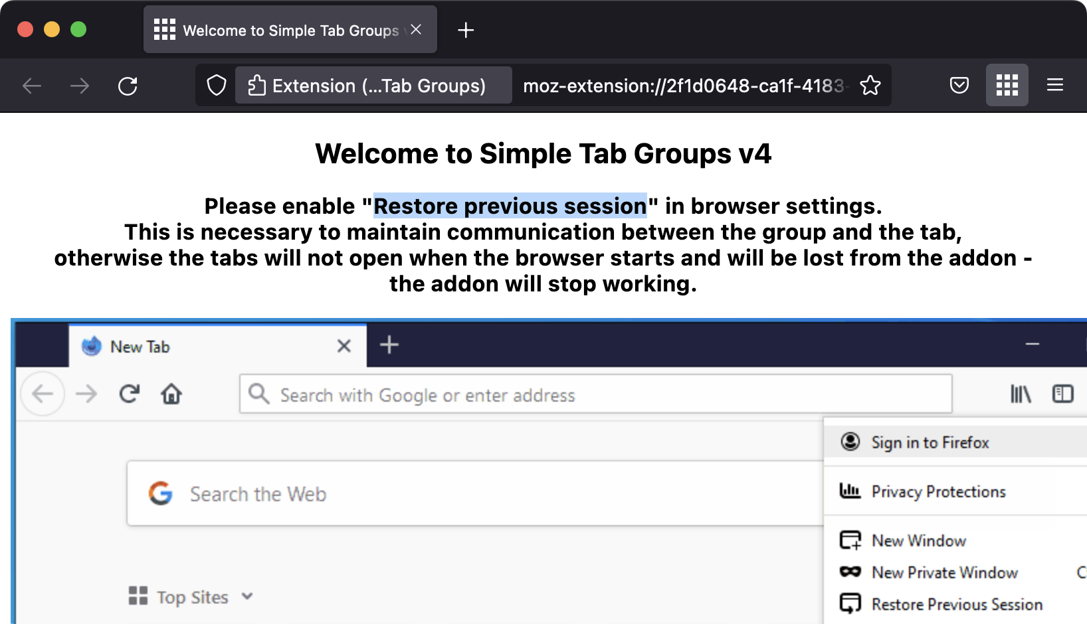1087x624 pixels.
Task: Bookmark this page with the star icon
Action: 870,86
